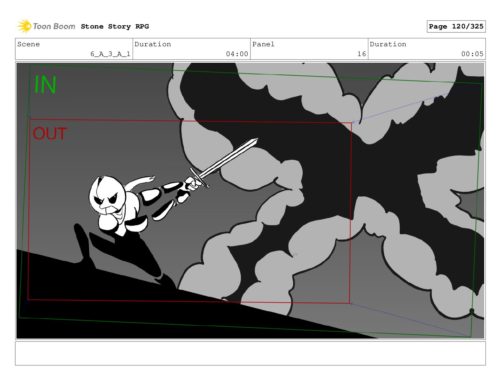Click the green 'IN' camera label
Image resolution: width=501 pixels, height=388 pixels.
coord(45,85)
